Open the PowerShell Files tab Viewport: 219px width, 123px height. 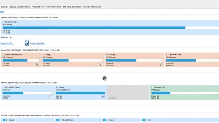(x=54, y=7)
